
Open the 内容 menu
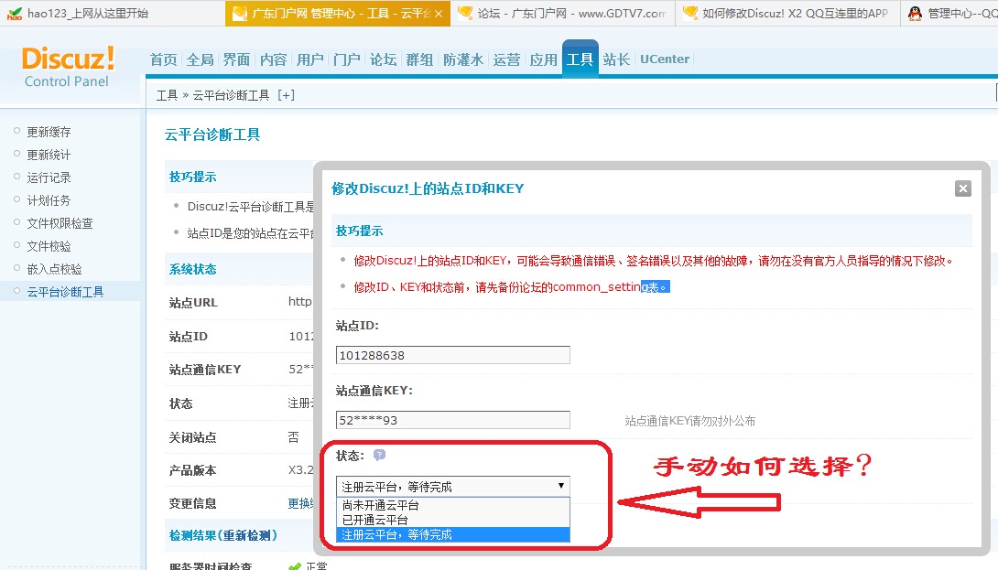pyautogui.click(x=274, y=59)
